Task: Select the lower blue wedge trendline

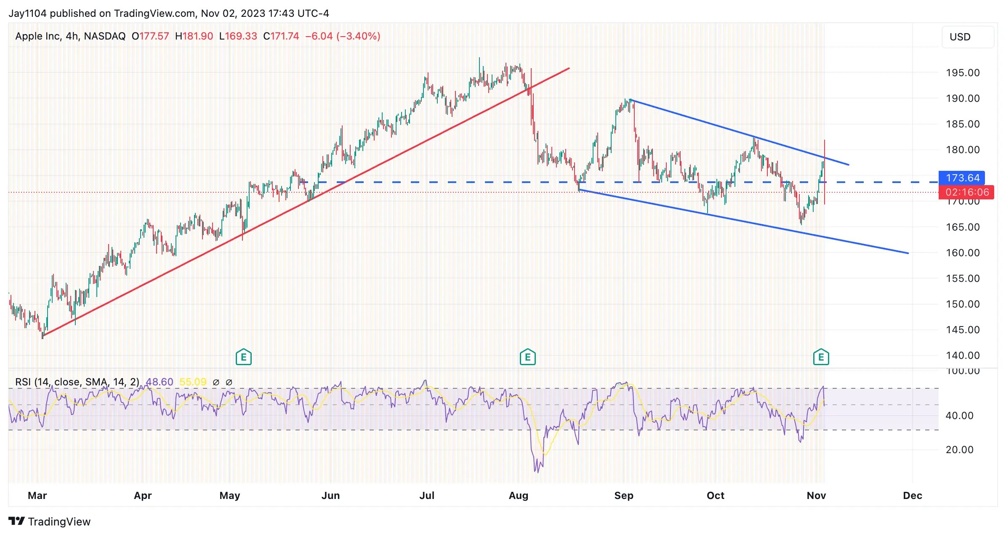Action: point(744,222)
